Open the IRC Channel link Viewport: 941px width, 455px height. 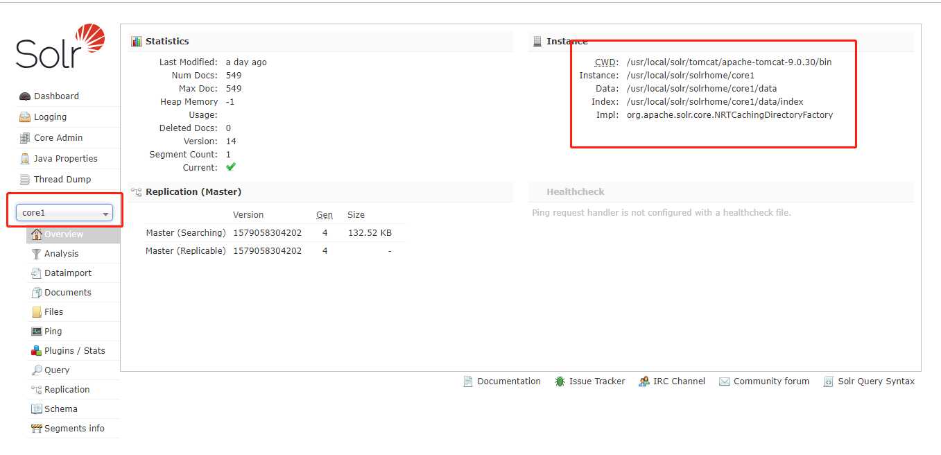point(679,381)
